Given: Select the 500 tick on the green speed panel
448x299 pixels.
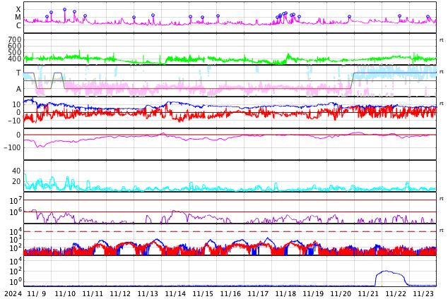Looking at the screenshot, I should 15,52.
